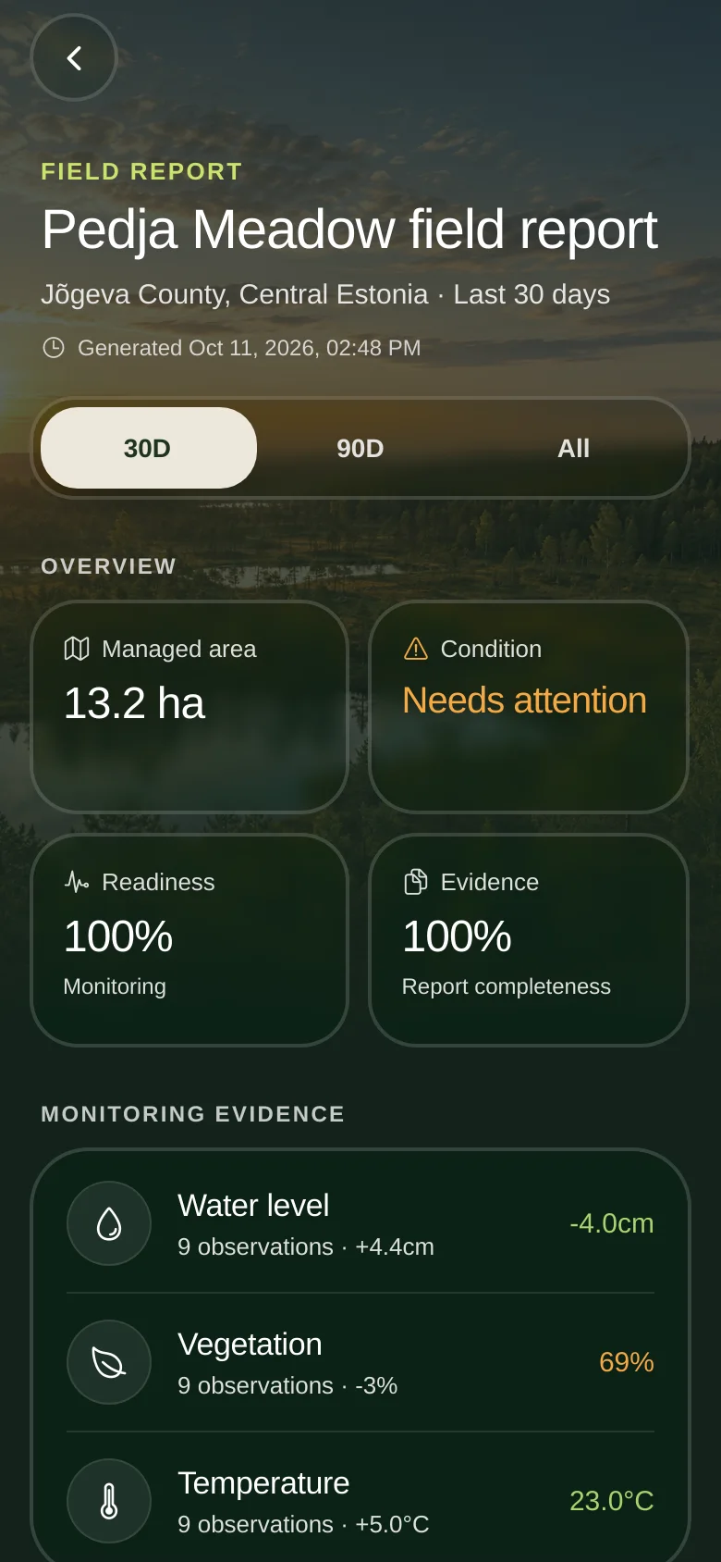Click the 69% vegetation value

pos(627,1362)
